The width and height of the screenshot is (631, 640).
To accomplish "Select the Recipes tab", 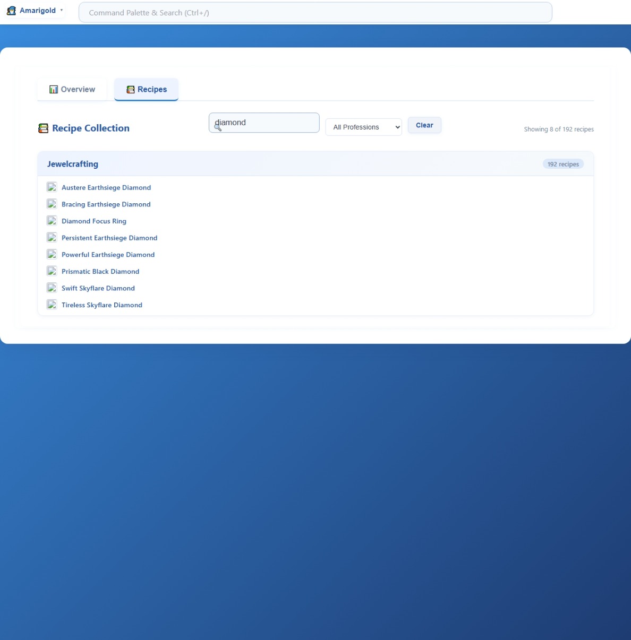I will [x=146, y=89].
